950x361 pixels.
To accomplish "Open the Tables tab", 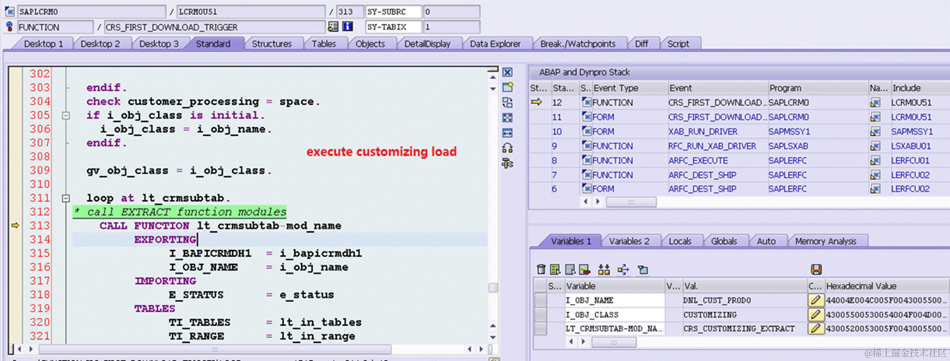I will (x=324, y=44).
